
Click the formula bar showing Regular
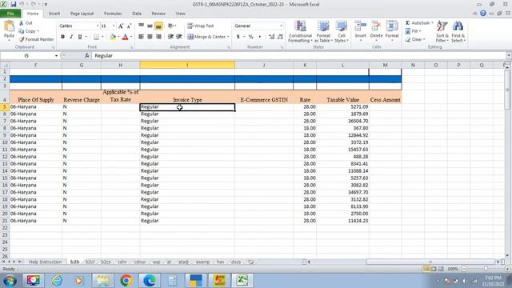[298, 56]
